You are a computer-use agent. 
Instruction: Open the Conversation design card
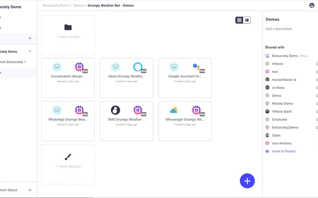click(68, 78)
